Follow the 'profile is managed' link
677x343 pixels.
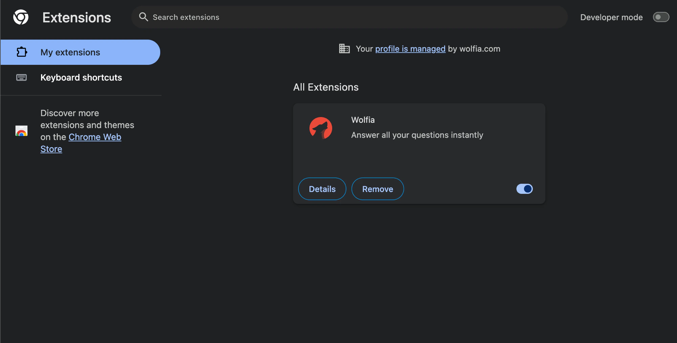[410, 49]
